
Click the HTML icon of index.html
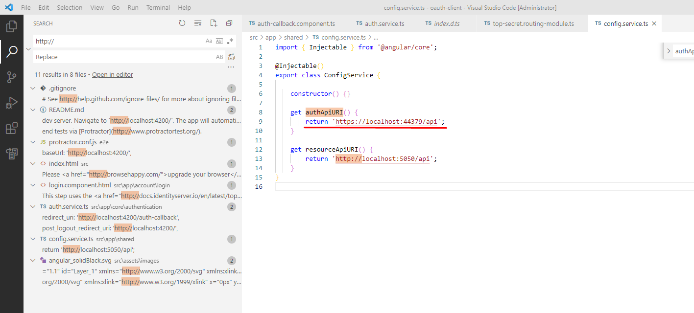click(43, 164)
